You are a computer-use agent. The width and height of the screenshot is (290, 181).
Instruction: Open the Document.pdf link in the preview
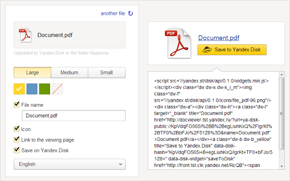pyautogui.click(x=219, y=38)
